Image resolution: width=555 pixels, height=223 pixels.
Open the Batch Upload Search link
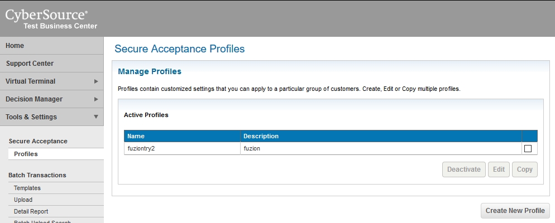click(x=42, y=221)
